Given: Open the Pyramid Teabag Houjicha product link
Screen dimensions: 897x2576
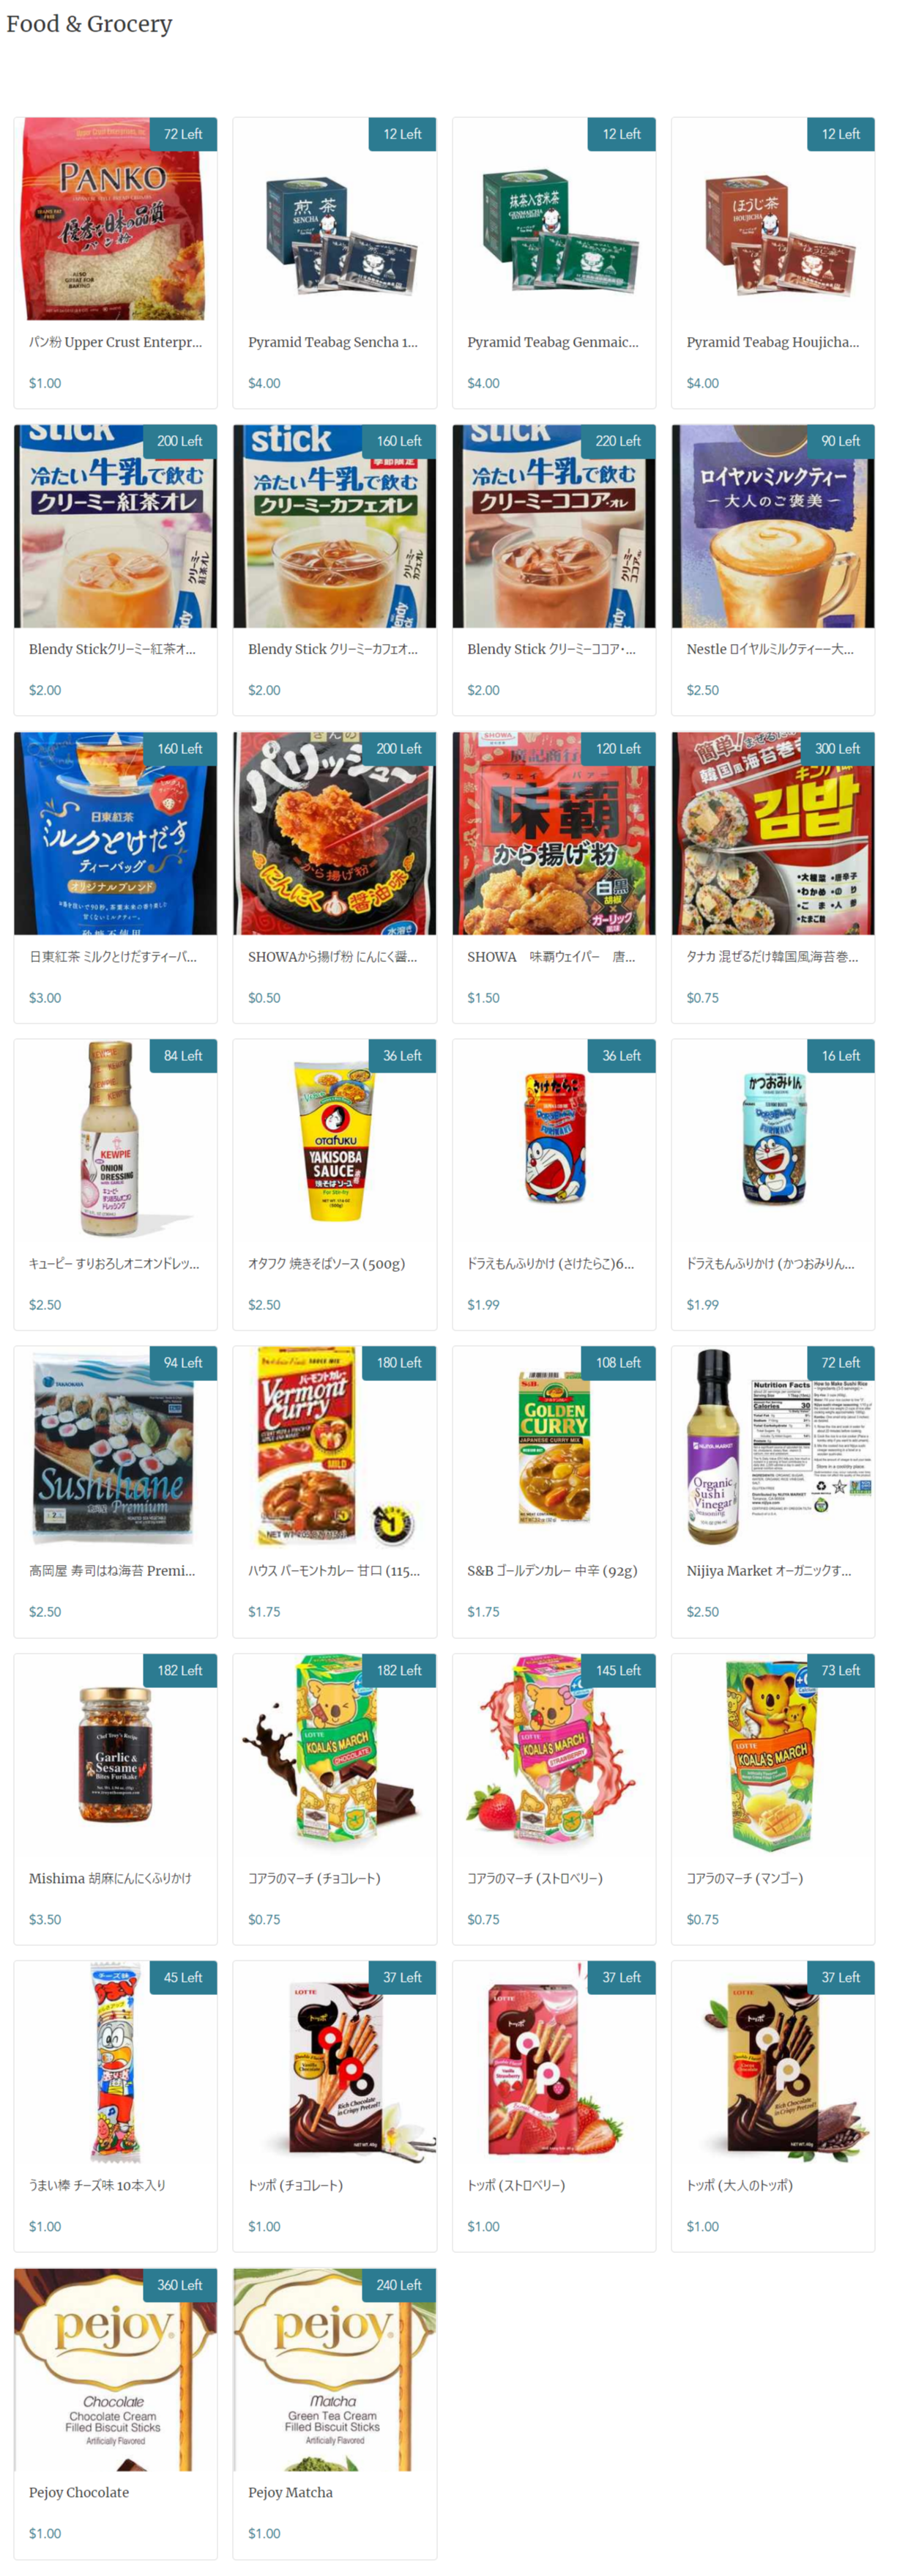Looking at the screenshot, I should click(772, 342).
